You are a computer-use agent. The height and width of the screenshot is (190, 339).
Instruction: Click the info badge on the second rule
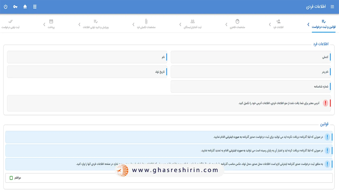pyautogui.click(x=327, y=150)
